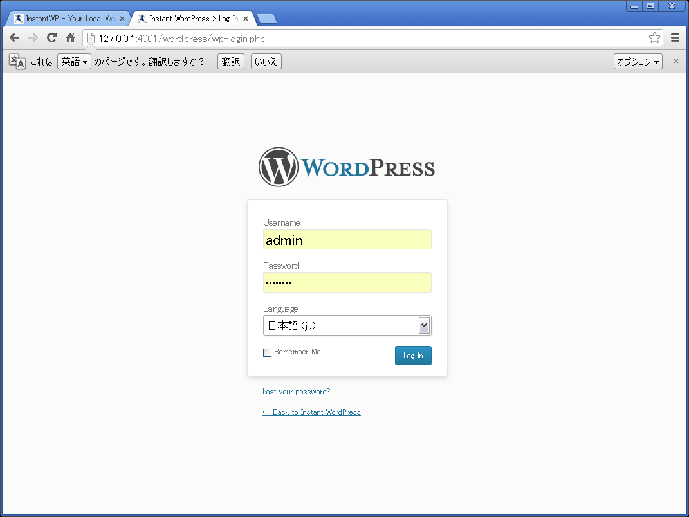689x517 pixels.
Task: Click the translate bar language icon
Action: 17,62
